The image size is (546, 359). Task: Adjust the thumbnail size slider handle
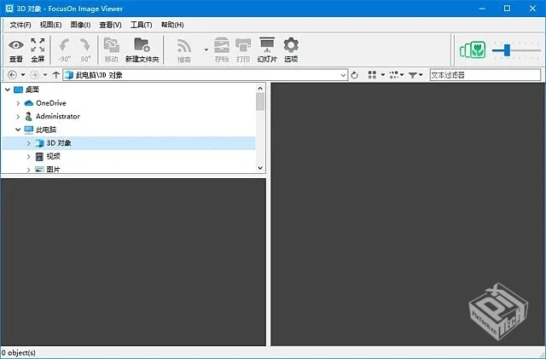click(x=507, y=49)
